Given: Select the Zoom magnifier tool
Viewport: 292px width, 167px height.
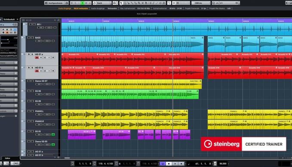Looking at the screenshot, I should 139,3.
